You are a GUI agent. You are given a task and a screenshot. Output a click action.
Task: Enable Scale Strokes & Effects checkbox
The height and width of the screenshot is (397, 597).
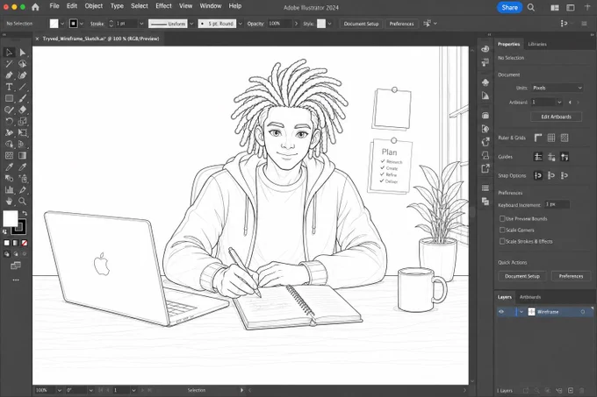coord(502,242)
